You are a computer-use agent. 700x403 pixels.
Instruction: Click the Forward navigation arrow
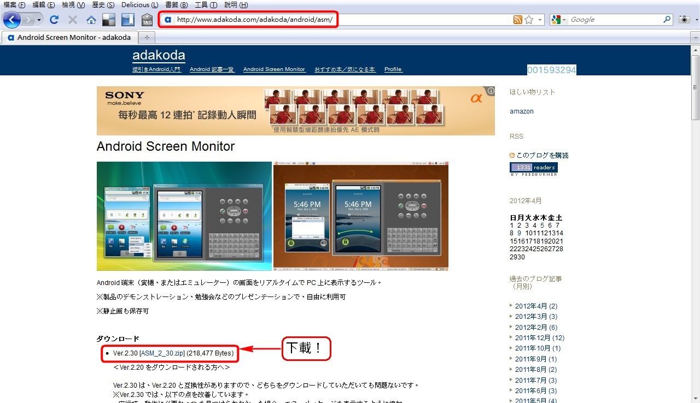(x=28, y=20)
